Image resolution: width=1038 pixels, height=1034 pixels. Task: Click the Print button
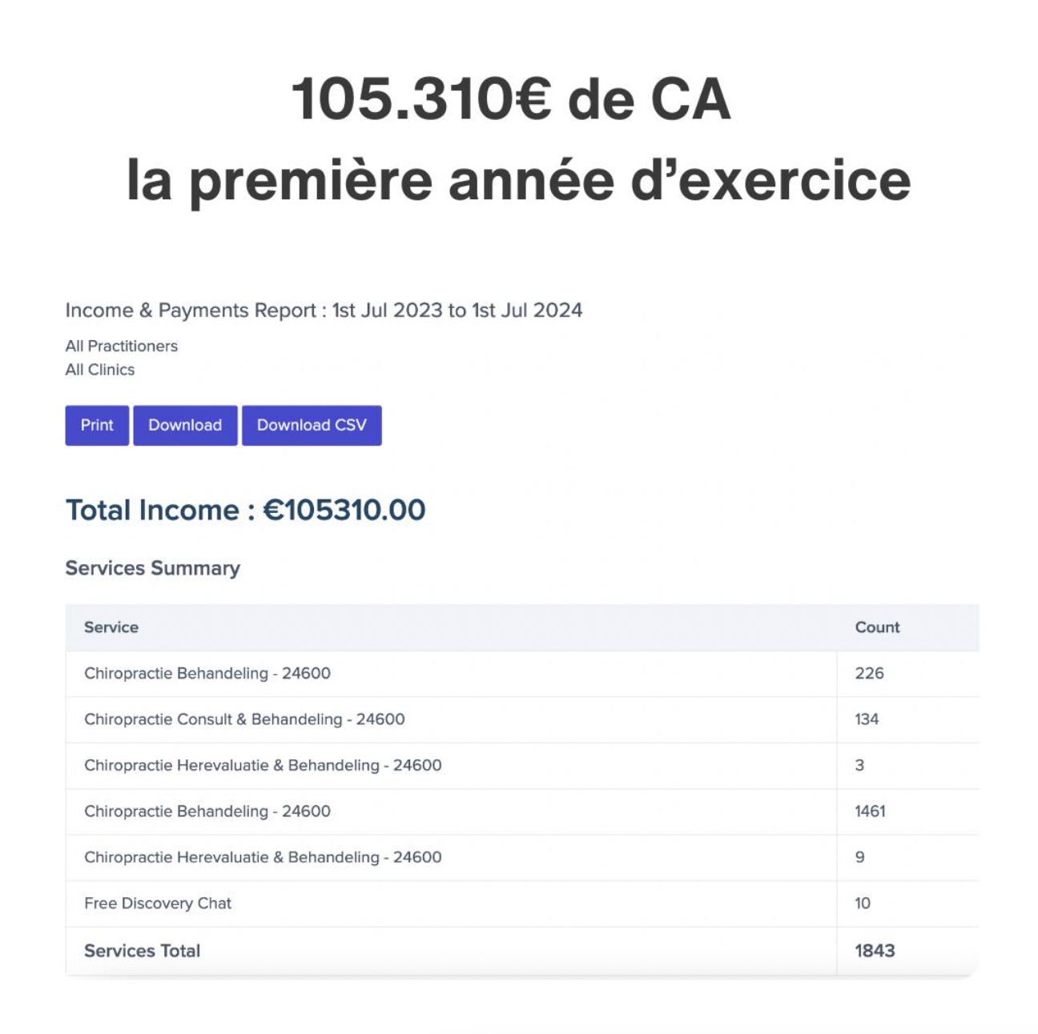97,425
